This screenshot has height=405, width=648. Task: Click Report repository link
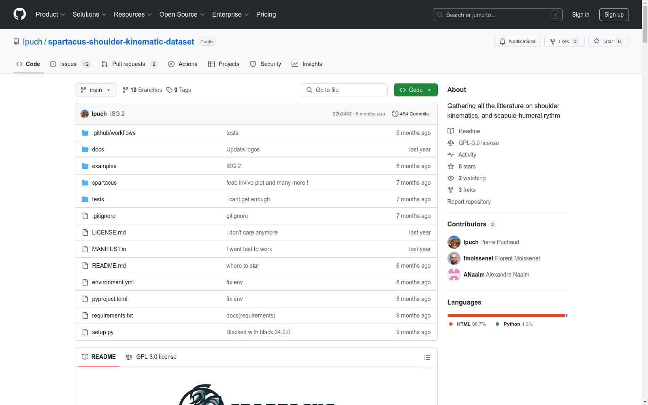[x=469, y=202]
